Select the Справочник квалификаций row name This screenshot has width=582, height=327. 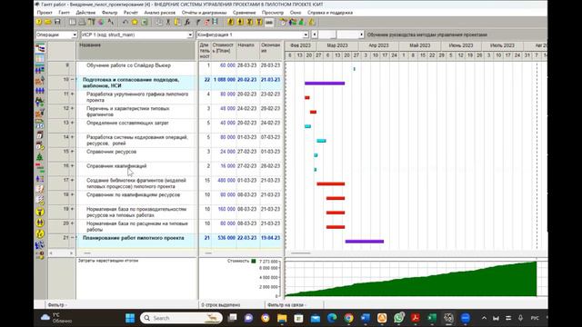point(116,166)
